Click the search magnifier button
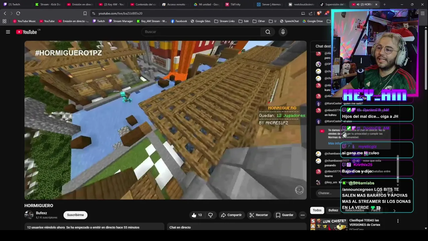The image size is (428, 241). 268,32
